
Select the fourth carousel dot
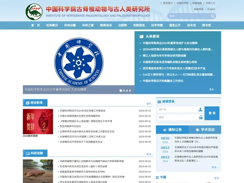click(130, 90)
